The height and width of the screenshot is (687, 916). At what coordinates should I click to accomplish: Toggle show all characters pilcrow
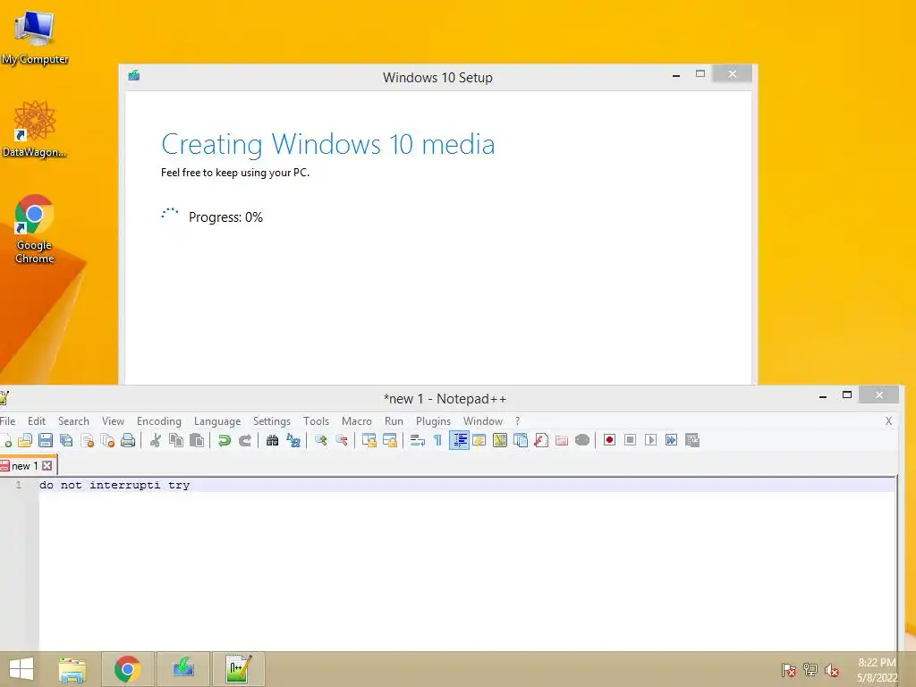click(437, 440)
